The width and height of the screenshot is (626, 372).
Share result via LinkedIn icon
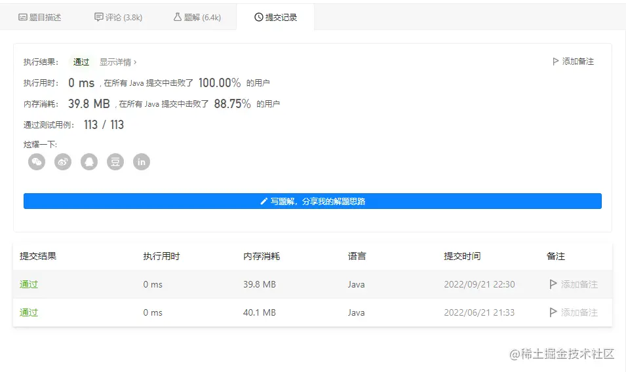pyautogui.click(x=142, y=162)
